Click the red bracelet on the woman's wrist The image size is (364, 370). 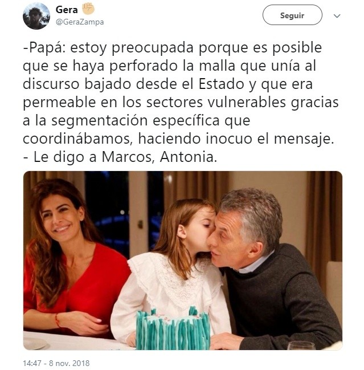(58, 320)
